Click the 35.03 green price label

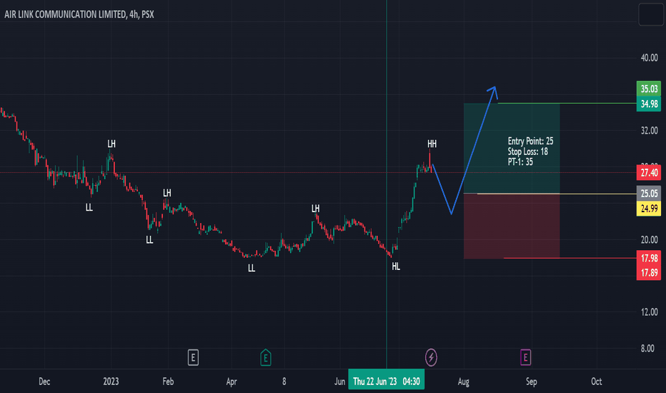649,89
